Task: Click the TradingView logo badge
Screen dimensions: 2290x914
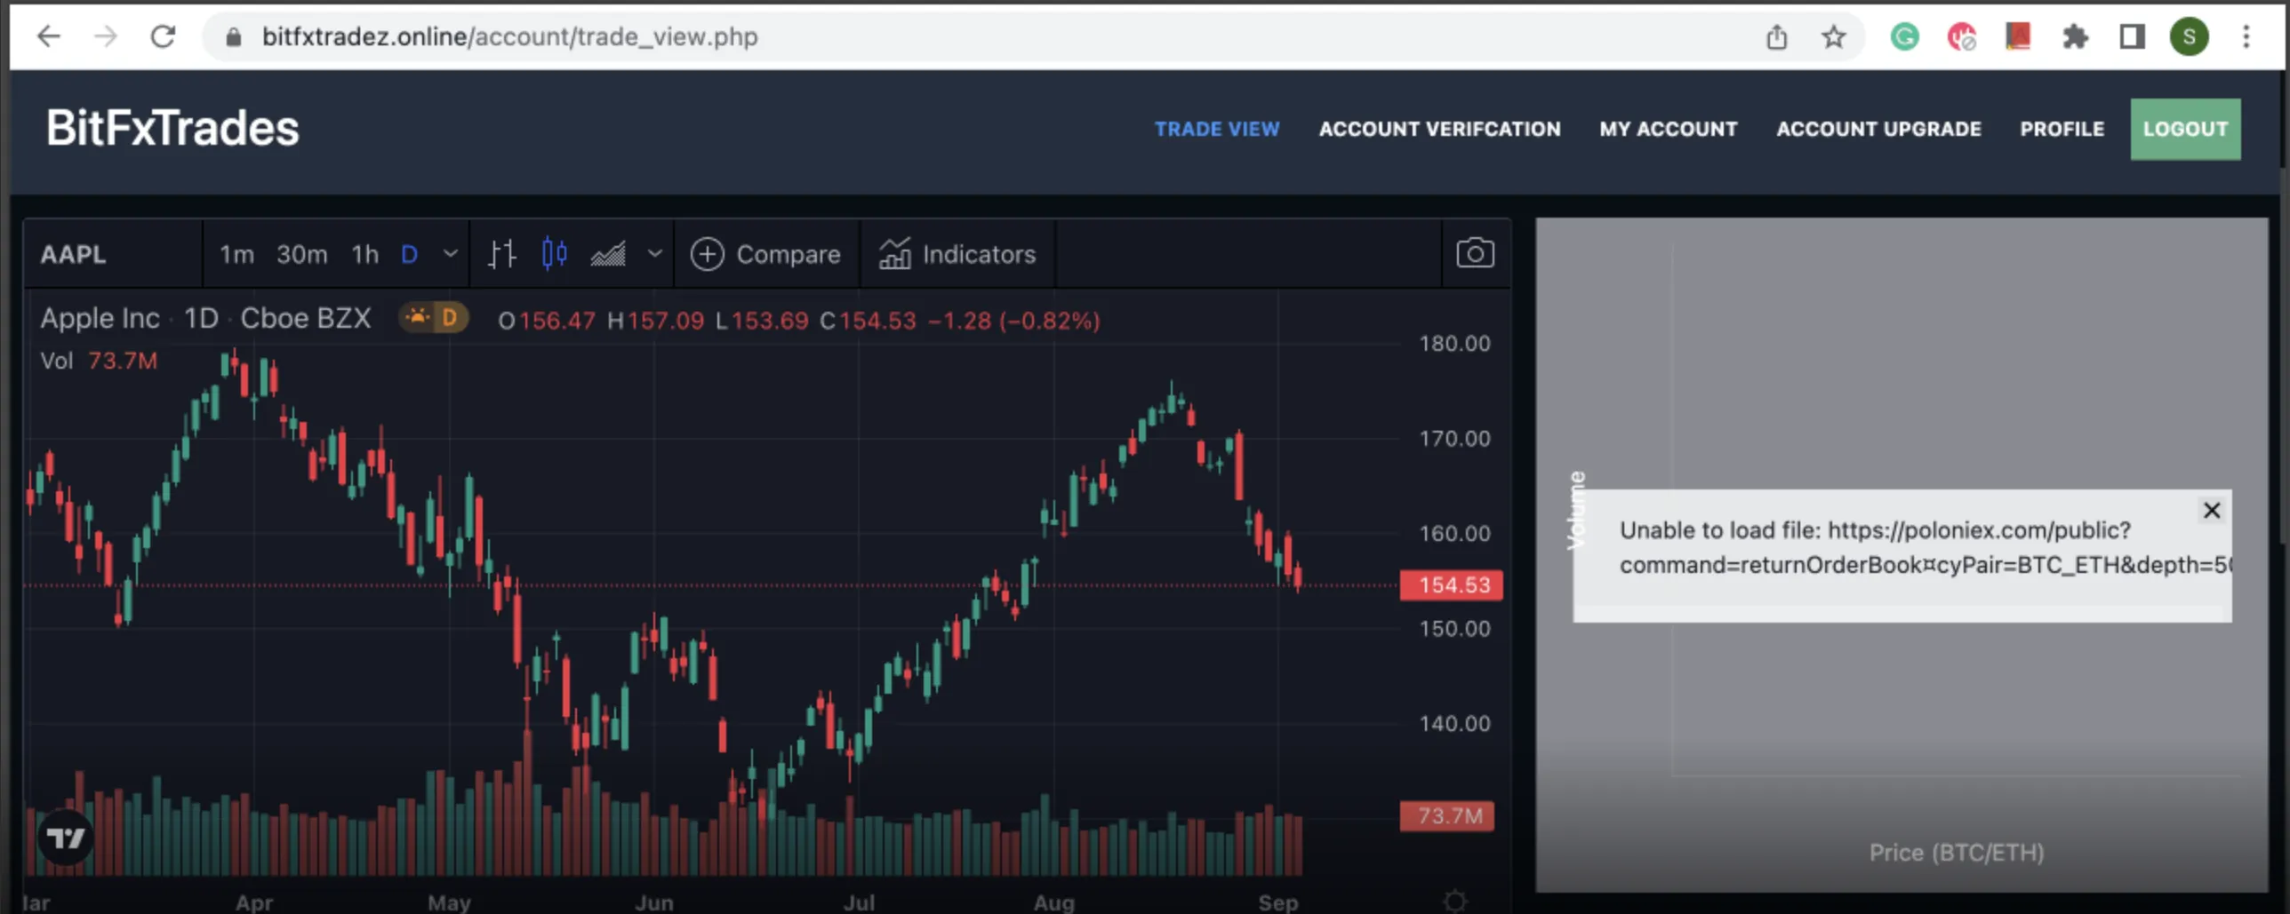Action: (x=66, y=838)
